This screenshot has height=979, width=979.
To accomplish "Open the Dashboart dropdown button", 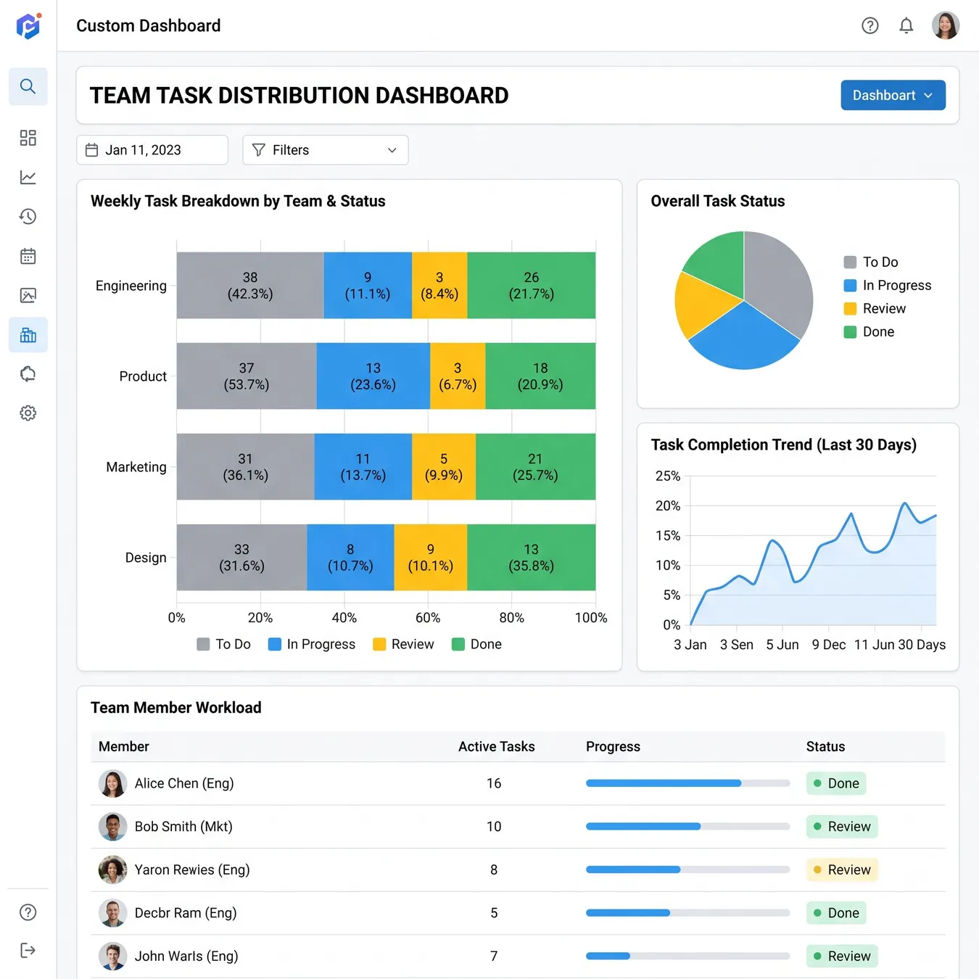I will 893,95.
